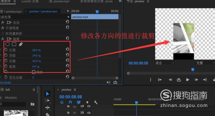Toggle animation stopwatch for 左侧

[x=6, y=50]
